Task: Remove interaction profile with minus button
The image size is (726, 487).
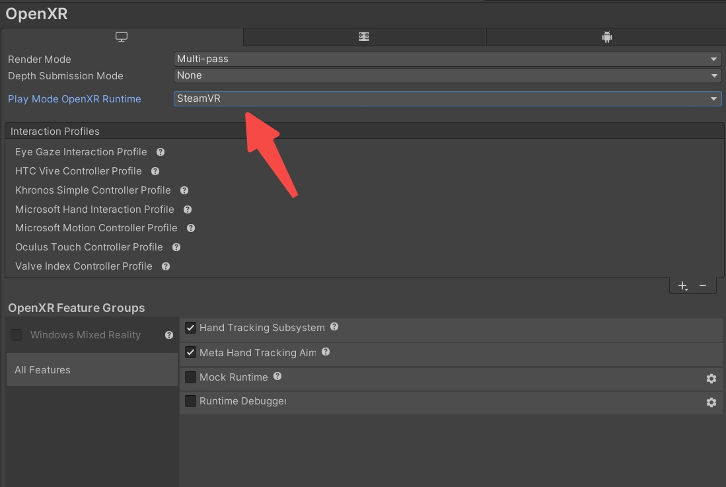Action: pos(703,285)
